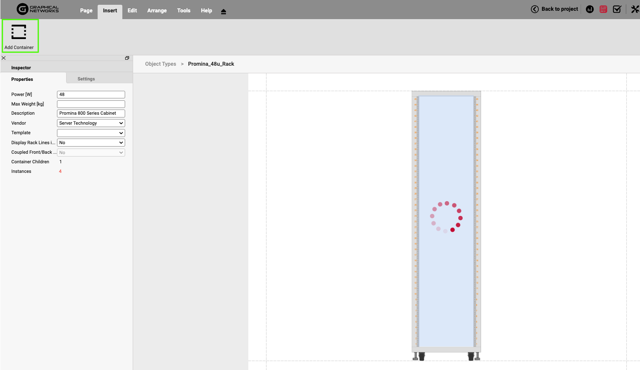Click the Description text field
The height and width of the screenshot is (370, 640).
pyautogui.click(x=91, y=114)
